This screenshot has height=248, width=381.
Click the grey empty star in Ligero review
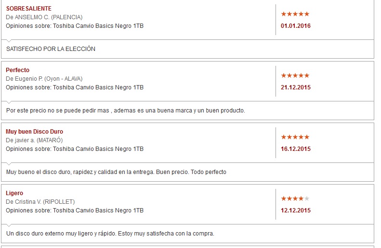point(307,198)
